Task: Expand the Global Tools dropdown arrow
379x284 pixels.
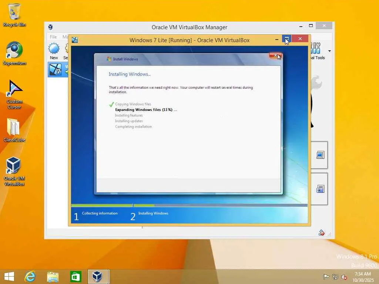Action: click(x=329, y=51)
